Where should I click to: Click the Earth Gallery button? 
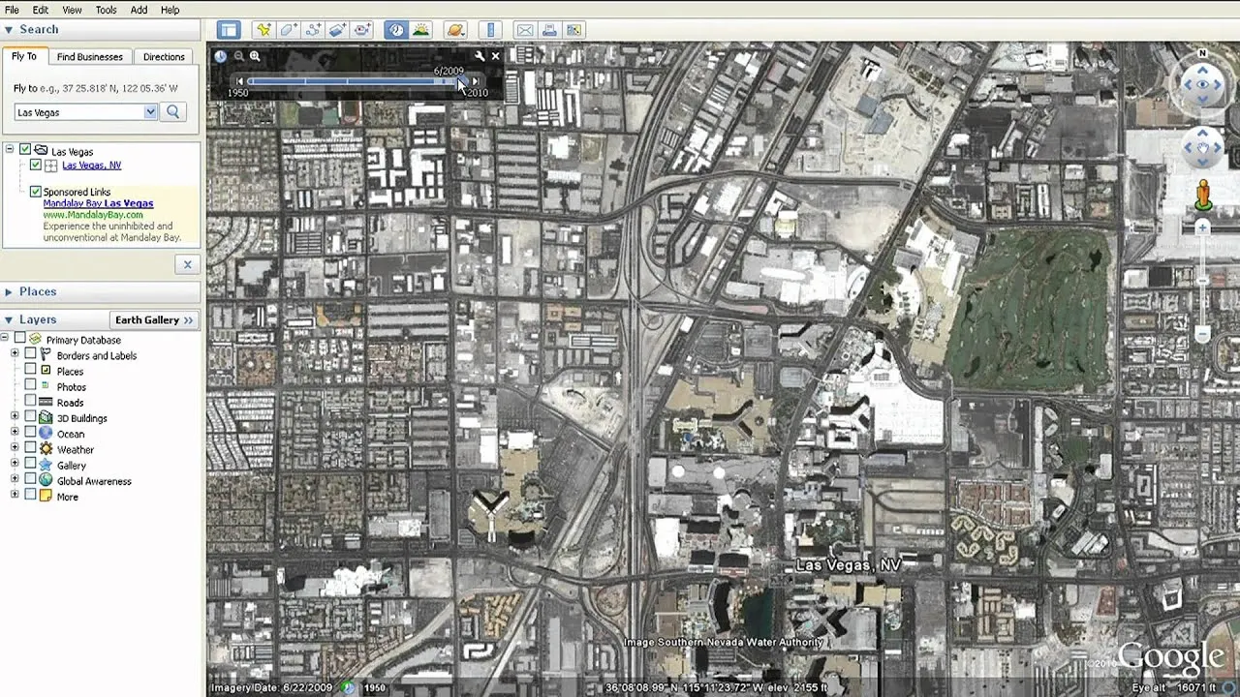(x=154, y=319)
